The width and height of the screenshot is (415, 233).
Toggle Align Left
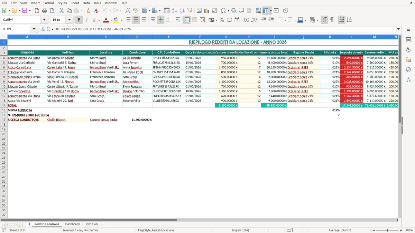(128, 20)
